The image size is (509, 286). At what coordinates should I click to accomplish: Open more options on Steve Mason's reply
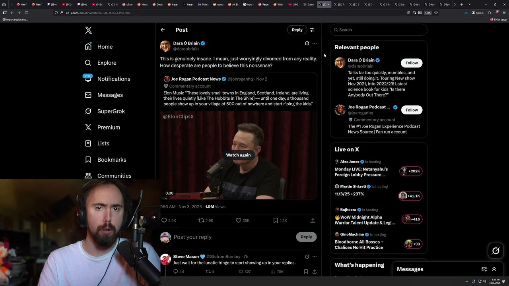click(315, 257)
